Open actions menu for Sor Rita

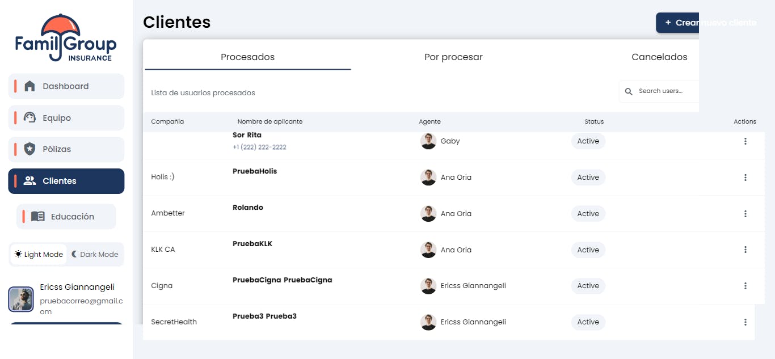(x=745, y=141)
